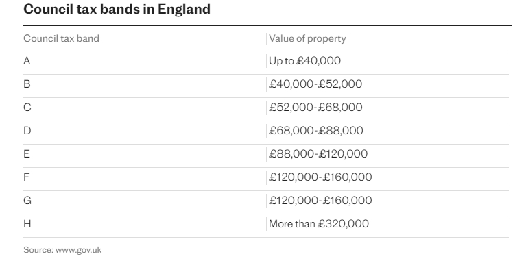Click band B row label

(27, 84)
